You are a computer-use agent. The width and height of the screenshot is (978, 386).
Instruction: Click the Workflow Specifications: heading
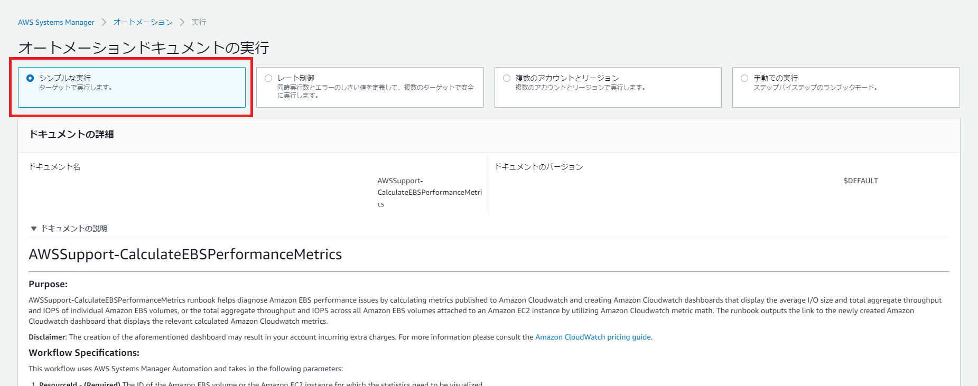84,353
